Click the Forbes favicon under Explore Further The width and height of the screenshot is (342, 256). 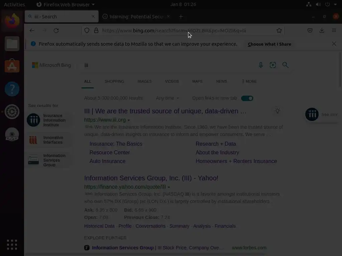pos(87,248)
